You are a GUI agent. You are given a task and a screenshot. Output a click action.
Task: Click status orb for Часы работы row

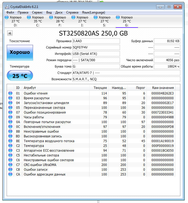pos(10,117)
